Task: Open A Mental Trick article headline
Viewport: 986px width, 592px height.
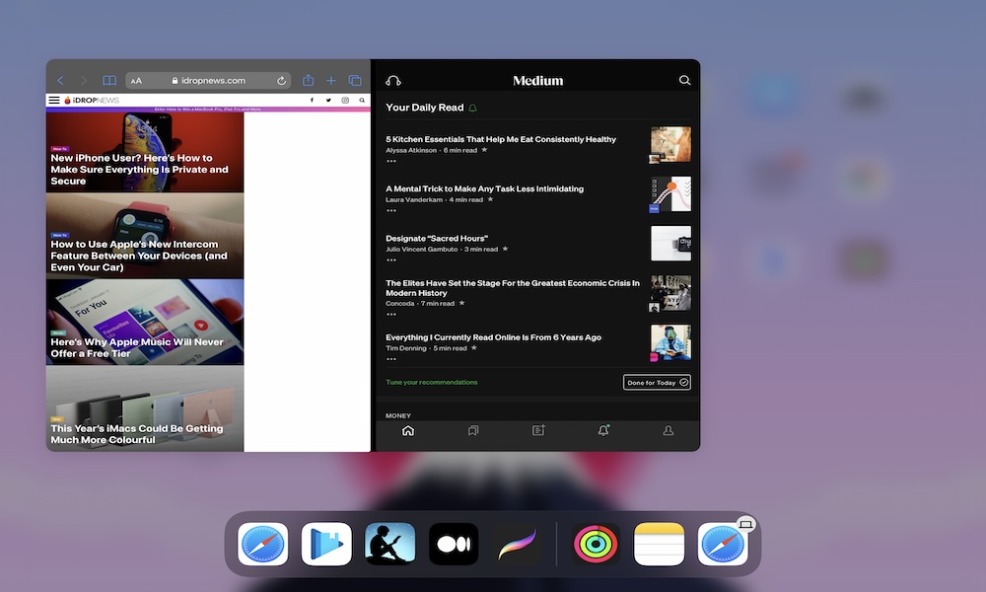Action: click(484, 188)
